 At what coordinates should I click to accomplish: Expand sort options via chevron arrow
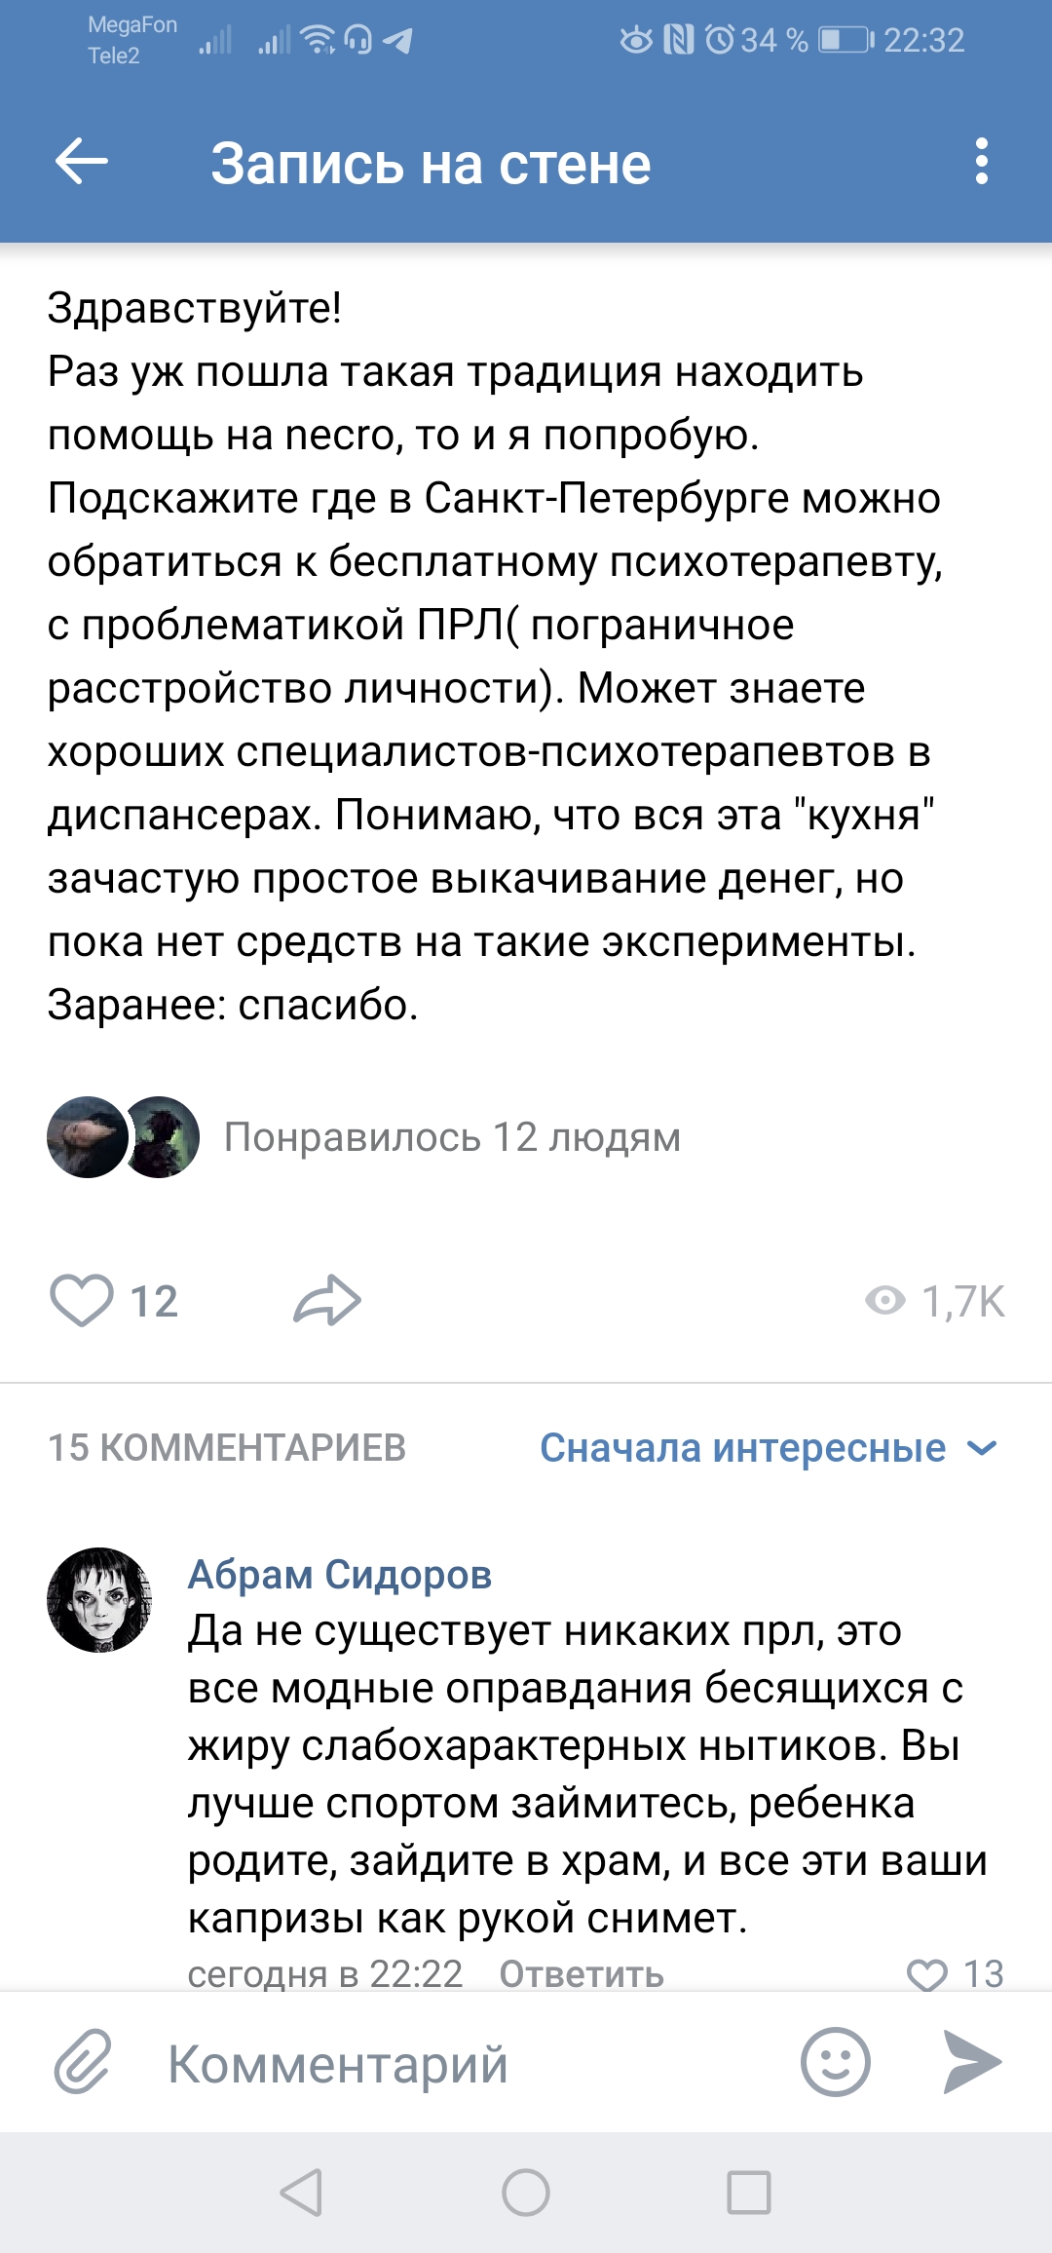coord(982,1448)
